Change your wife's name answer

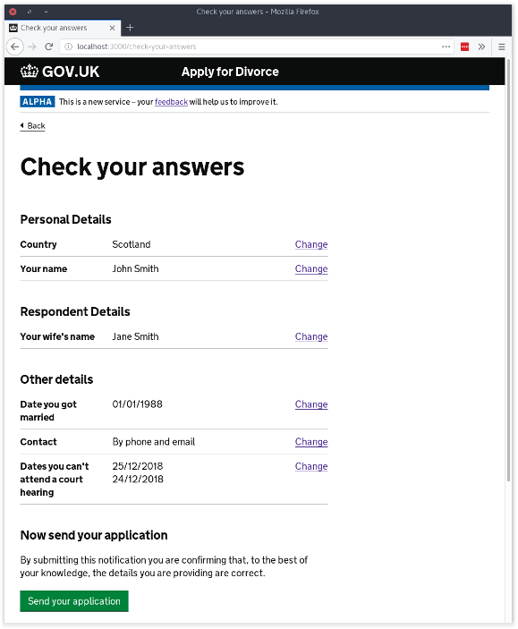click(x=311, y=336)
